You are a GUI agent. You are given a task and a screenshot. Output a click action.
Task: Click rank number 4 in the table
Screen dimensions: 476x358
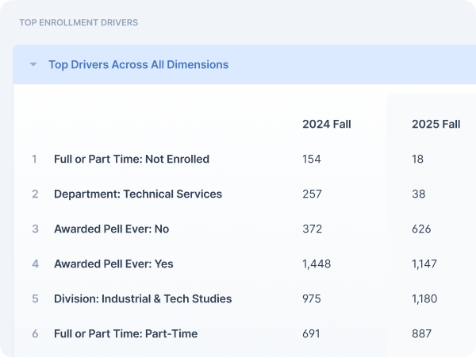coord(34,264)
